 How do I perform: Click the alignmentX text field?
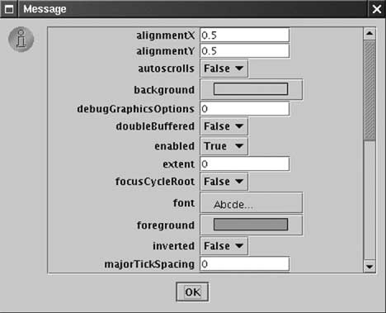pos(245,35)
